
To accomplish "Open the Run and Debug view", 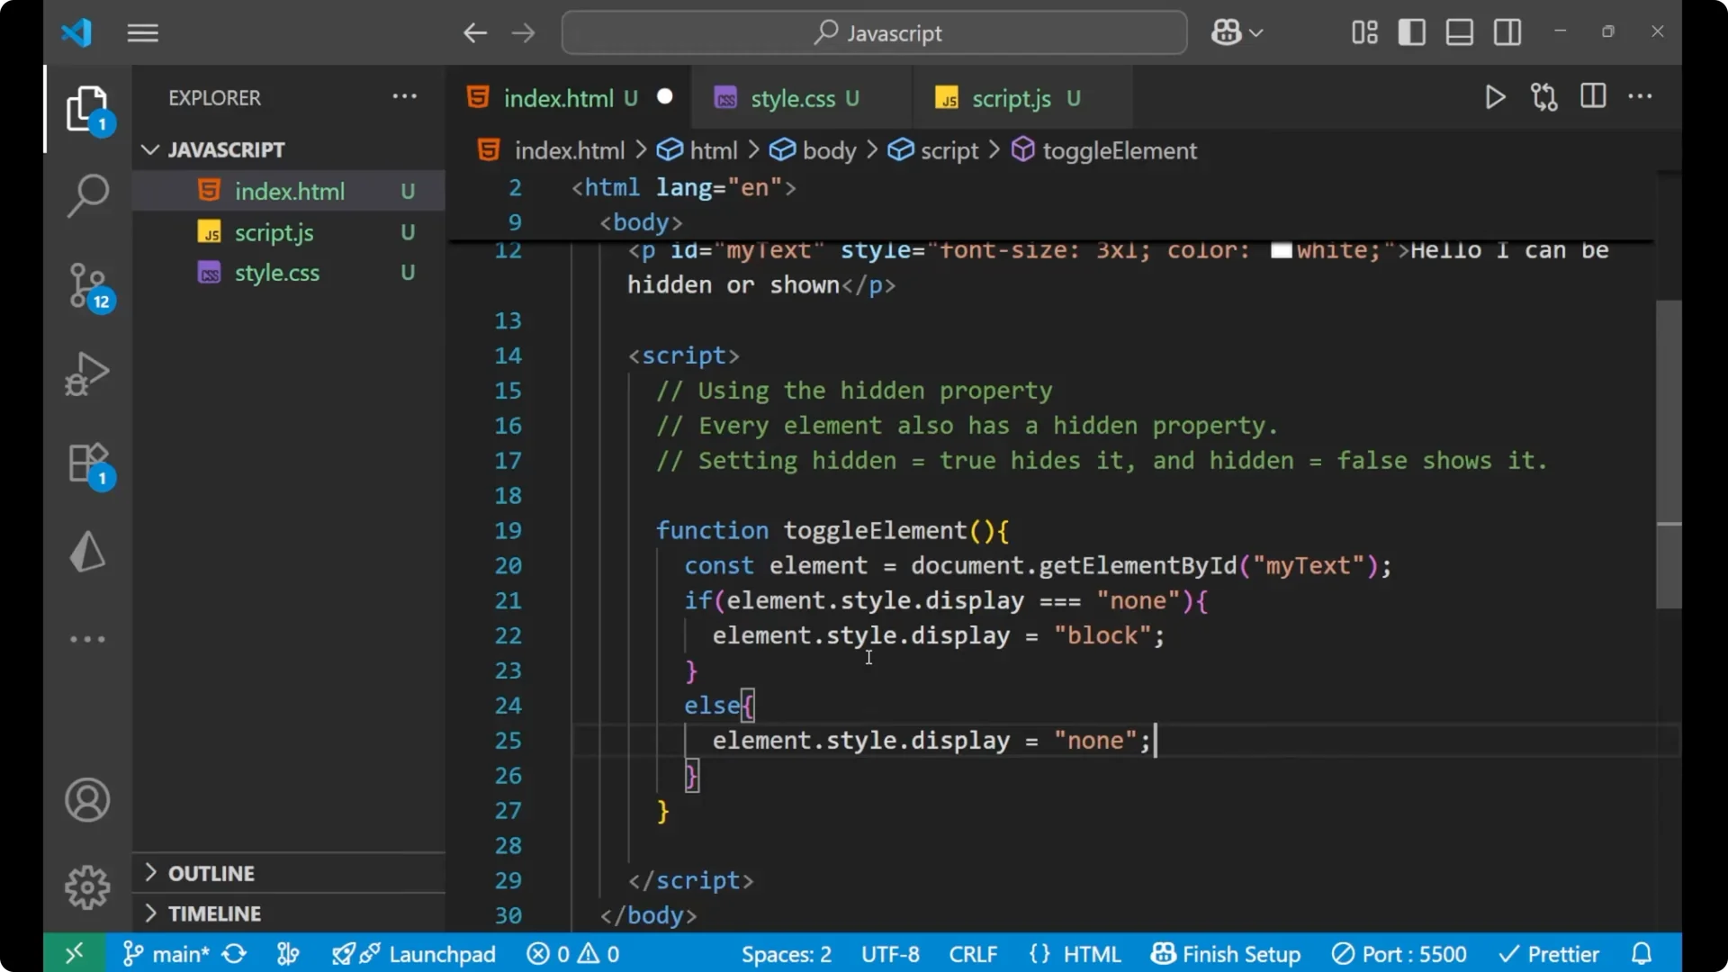I will tap(87, 373).
